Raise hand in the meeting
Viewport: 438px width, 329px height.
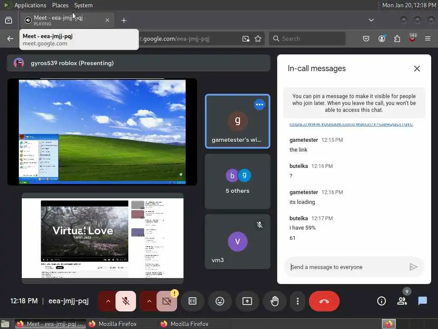coord(275,301)
